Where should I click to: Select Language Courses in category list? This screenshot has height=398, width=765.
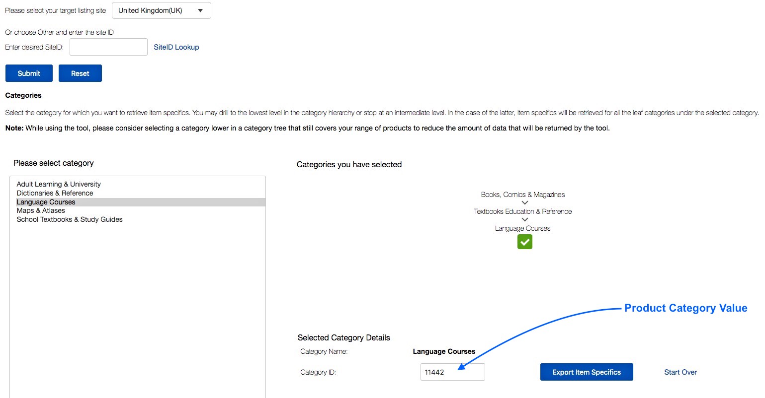pos(46,202)
